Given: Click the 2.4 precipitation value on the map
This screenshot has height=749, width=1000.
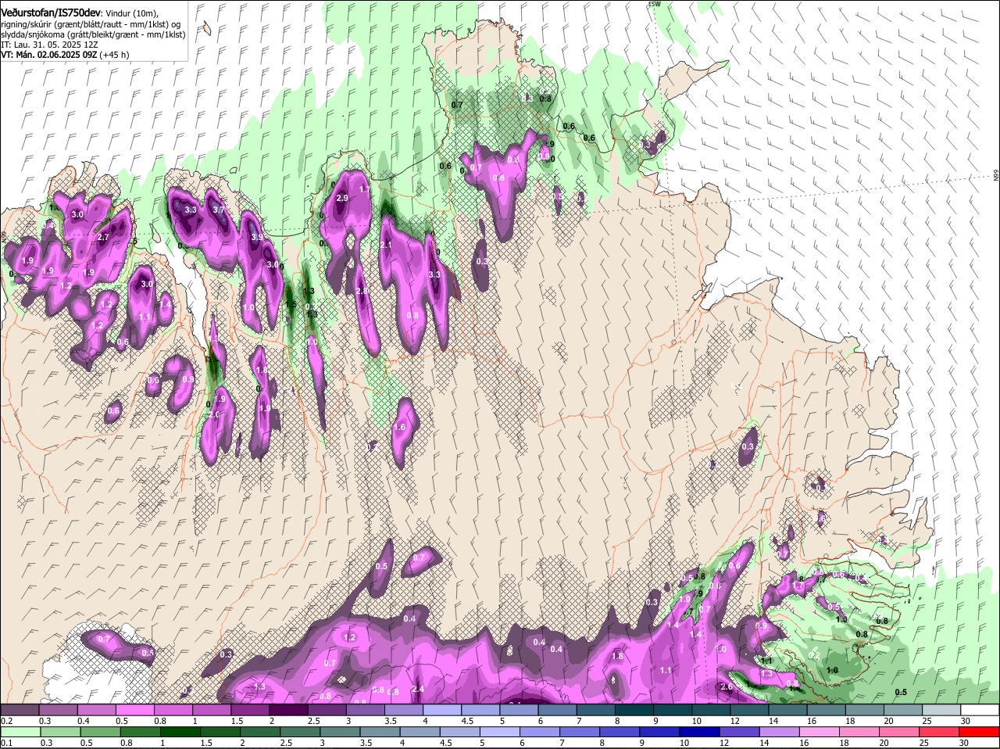Looking at the screenshot, I should pyautogui.click(x=418, y=689).
